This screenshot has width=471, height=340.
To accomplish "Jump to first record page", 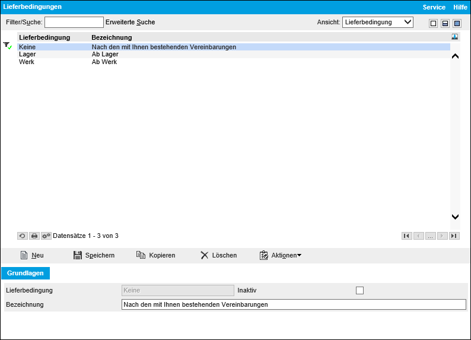I will click(407, 236).
